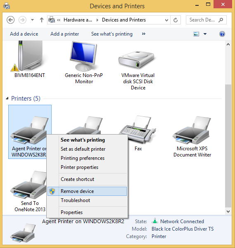Close the Devices and Printers window
235x248 pixels.
click(x=223, y=5)
